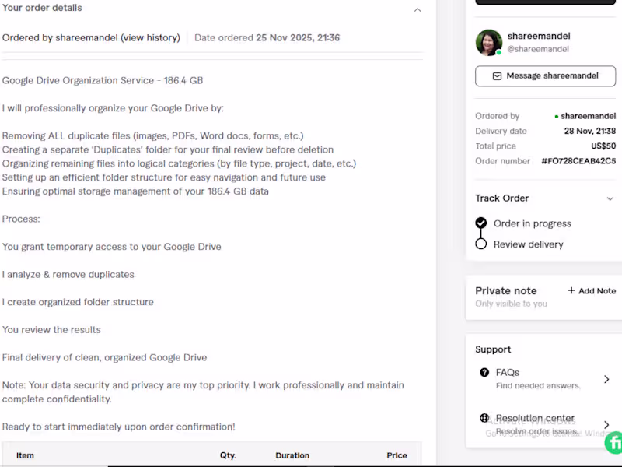622x467 pixels.
Task: Open FAQs support row
Action: click(546, 379)
